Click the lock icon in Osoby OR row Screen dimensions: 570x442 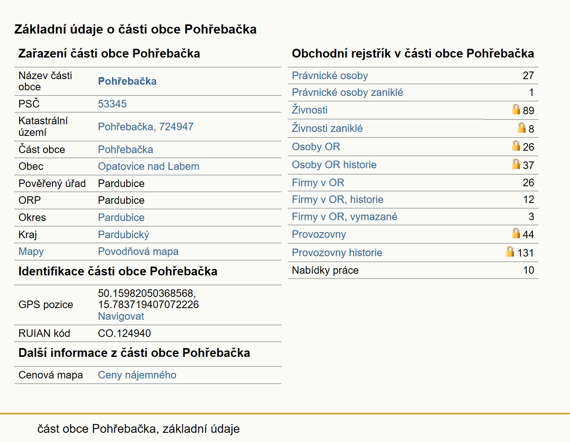tap(516, 145)
